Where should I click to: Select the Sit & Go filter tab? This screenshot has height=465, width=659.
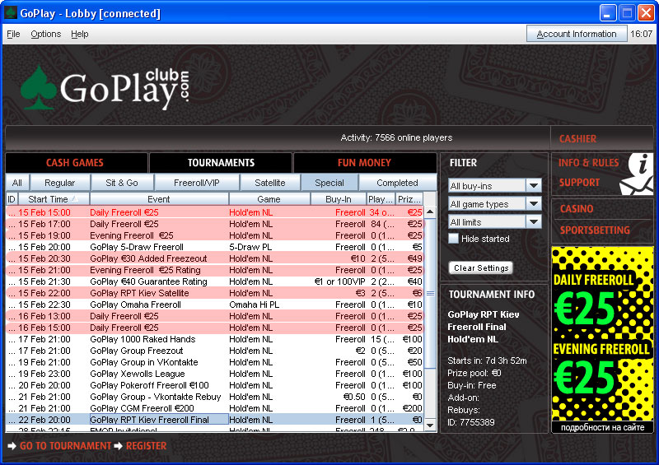click(x=122, y=183)
